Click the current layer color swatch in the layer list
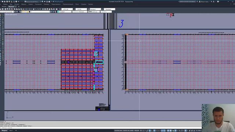 29,12
